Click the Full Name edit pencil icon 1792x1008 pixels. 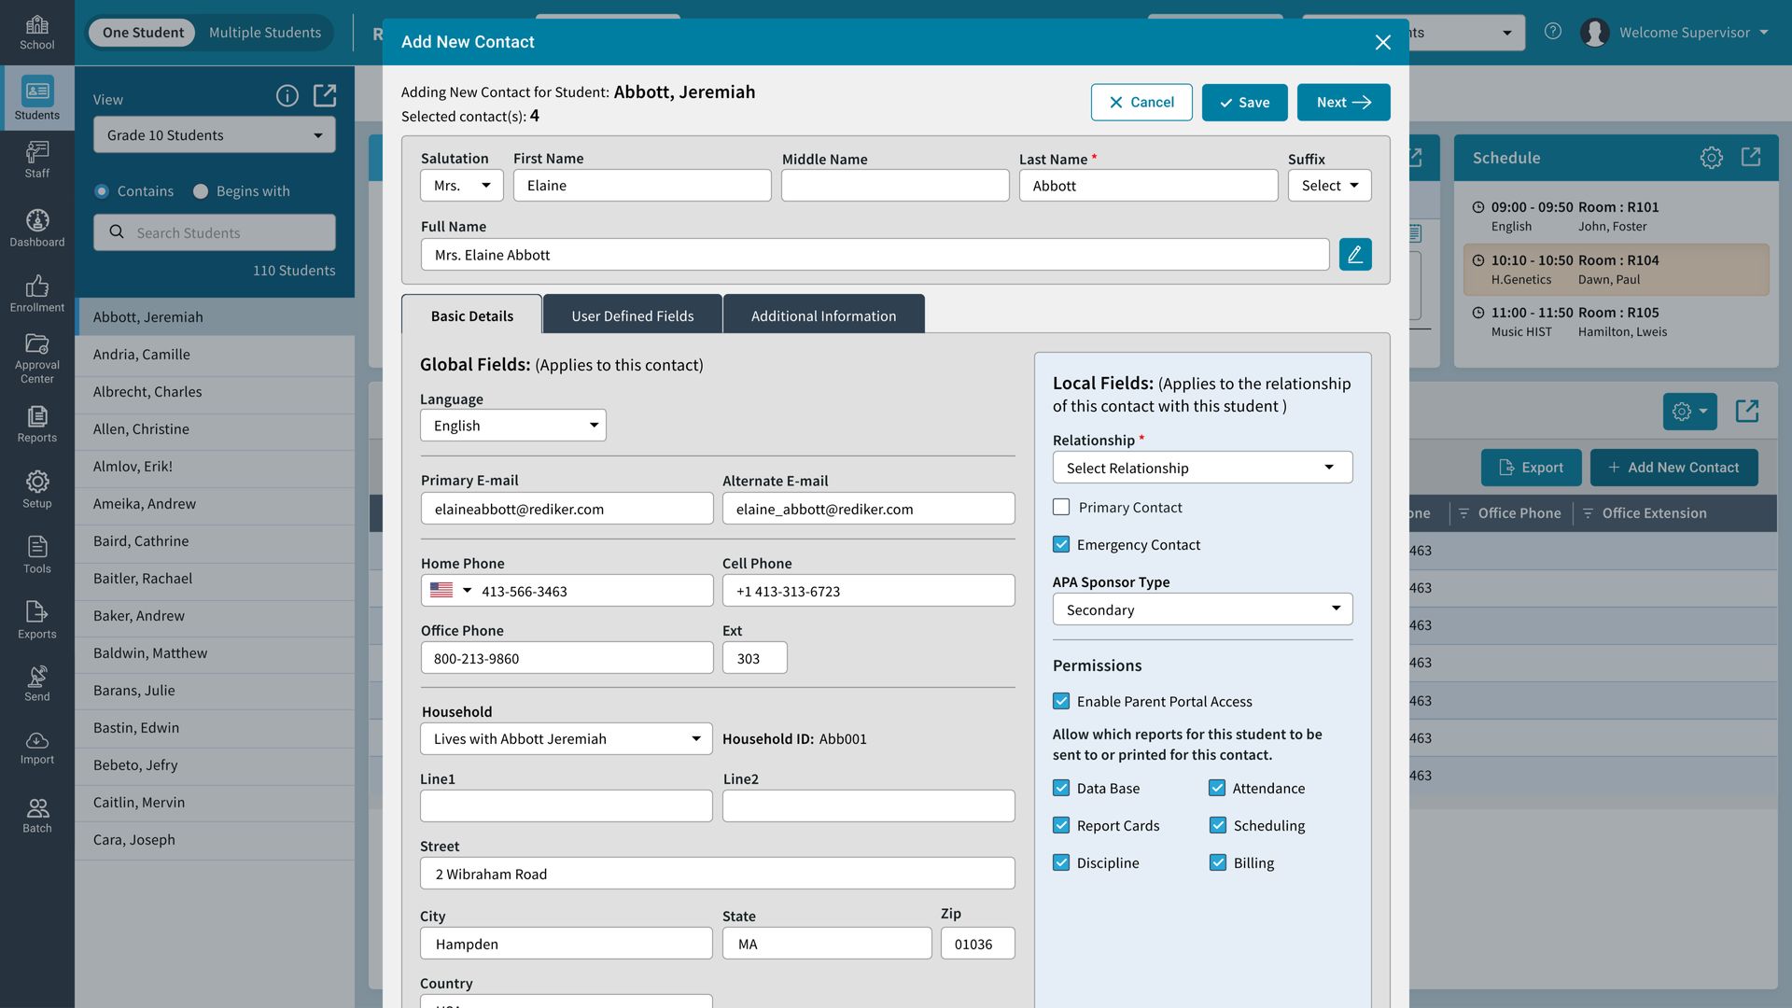tap(1355, 254)
